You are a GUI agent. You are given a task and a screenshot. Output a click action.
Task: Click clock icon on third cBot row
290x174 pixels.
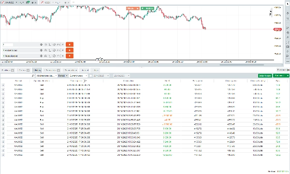pyautogui.click(x=54, y=56)
